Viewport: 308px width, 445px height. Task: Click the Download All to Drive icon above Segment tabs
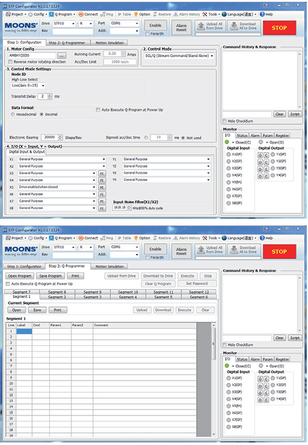244,250
